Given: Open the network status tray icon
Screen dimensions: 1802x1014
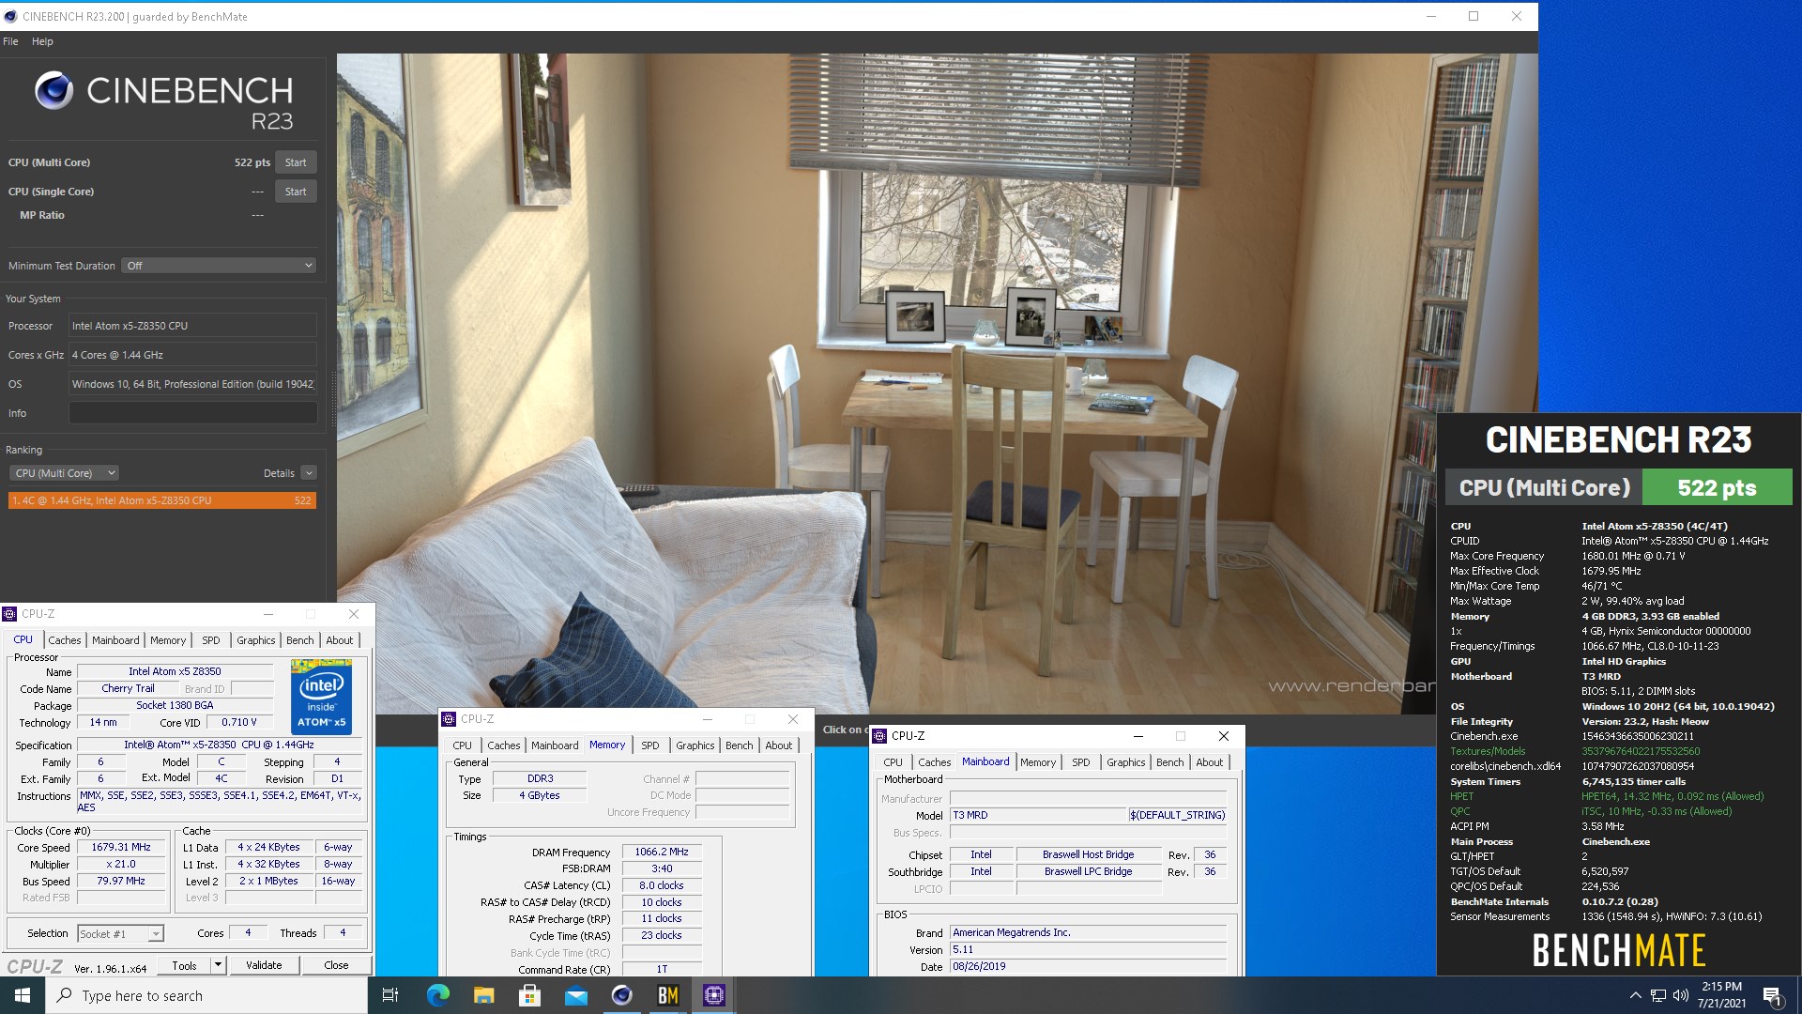Looking at the screenshot, I should point(1658,995).
